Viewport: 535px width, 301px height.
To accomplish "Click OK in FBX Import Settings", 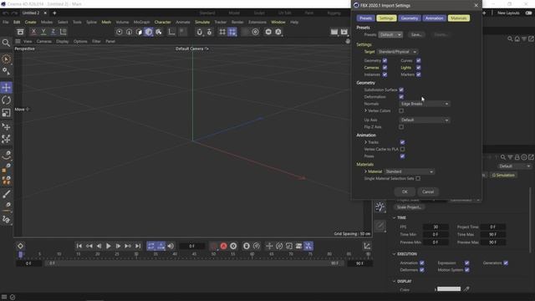I will click(x=405, y=191).
